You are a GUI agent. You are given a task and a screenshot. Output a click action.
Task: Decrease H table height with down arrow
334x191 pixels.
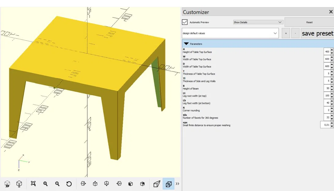coord(332,53)
